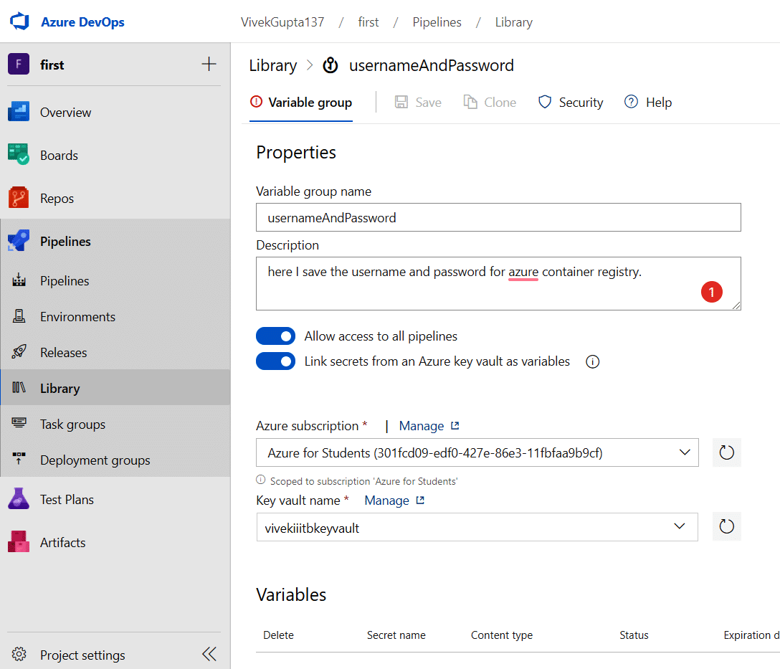Open the Key vault name dropdown

[x=680, y=527]
